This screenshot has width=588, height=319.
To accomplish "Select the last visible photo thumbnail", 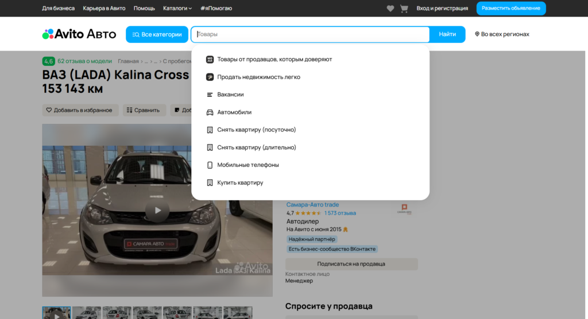I will pyautogui.click(x=238, y=313).
